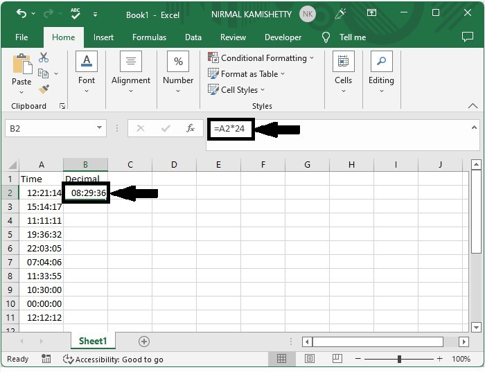Click the Select All corner triangle

coord(12,165)
